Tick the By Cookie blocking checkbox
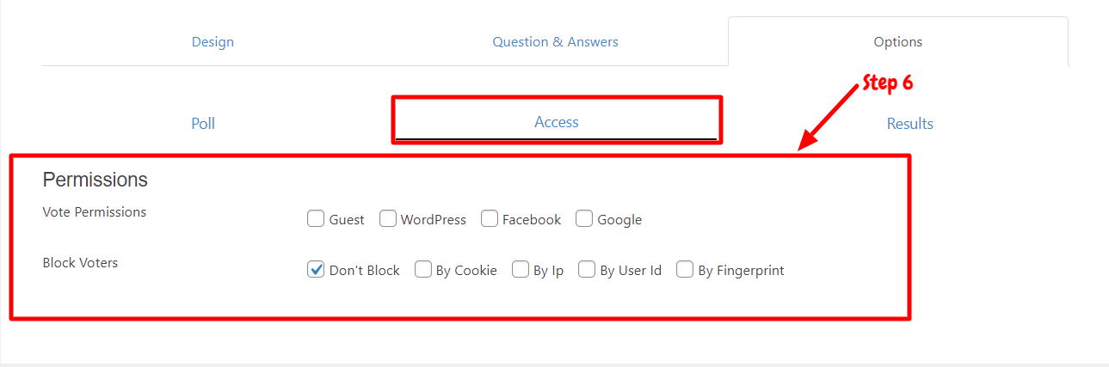 [x=422, y=269]
